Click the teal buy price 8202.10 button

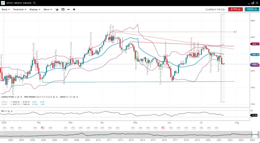[252, 9]
